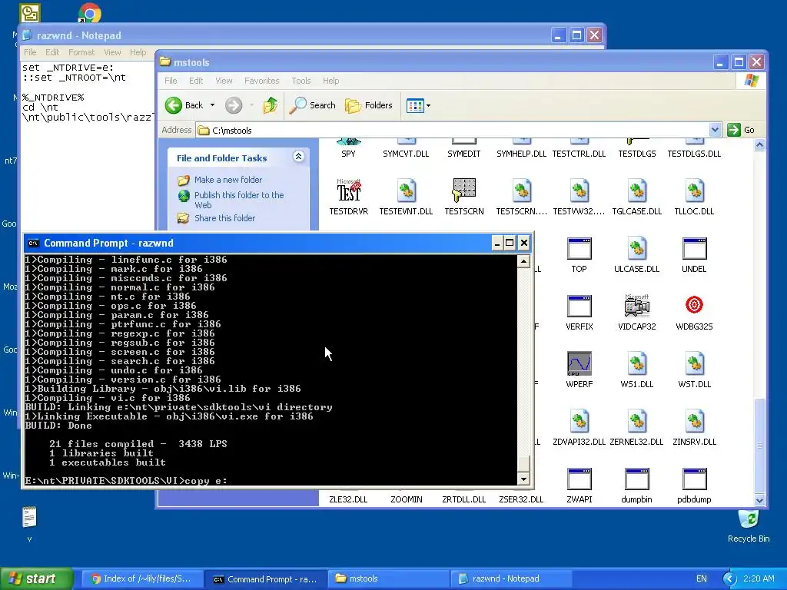Open the View menu in mstools

[x=224, y=81]
